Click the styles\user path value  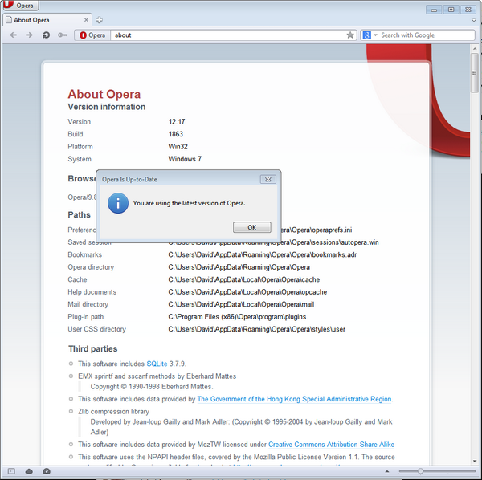pyautogui.click(x=257, y=329)
